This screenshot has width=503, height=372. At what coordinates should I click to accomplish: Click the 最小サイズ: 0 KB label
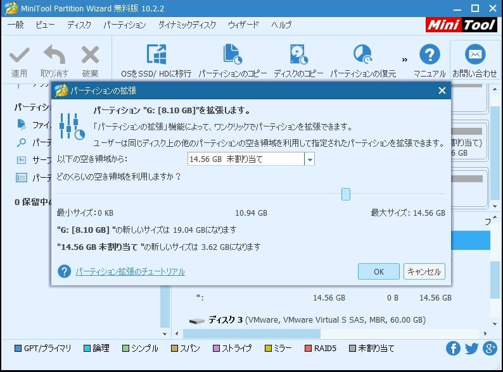coord(85,213)
